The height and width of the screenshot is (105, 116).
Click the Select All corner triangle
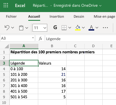[7, 46]
